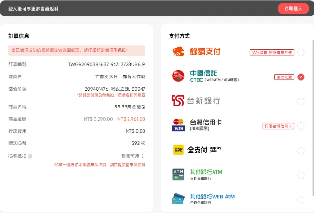Image resolution: width=314 pixels, height=213 pixels.
Task: Click the 免行政費,多筆購買方便 tag
Action: point(272,52)
